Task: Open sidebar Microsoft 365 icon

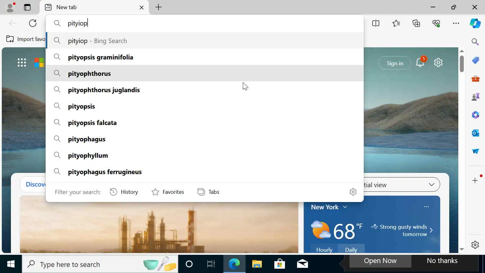Action: [x=475, y=115]
